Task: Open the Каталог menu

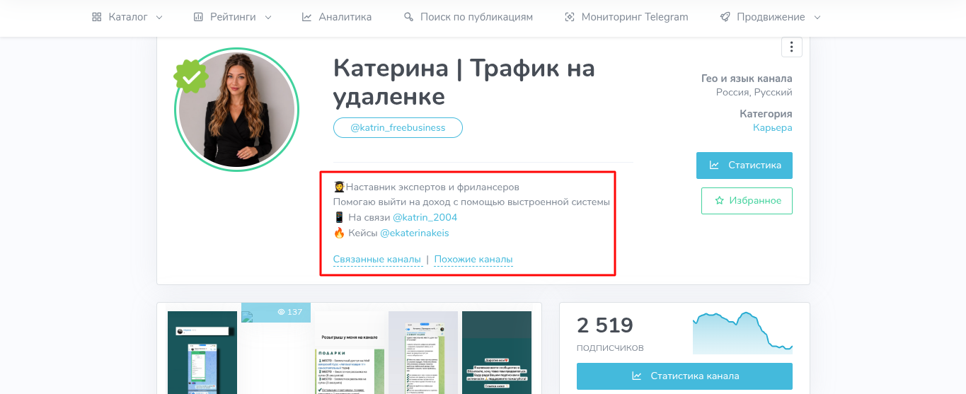Action: coord(127,17)
